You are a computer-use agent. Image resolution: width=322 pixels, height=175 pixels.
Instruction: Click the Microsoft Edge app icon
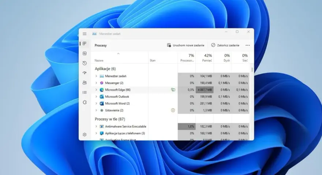point(102,90)
